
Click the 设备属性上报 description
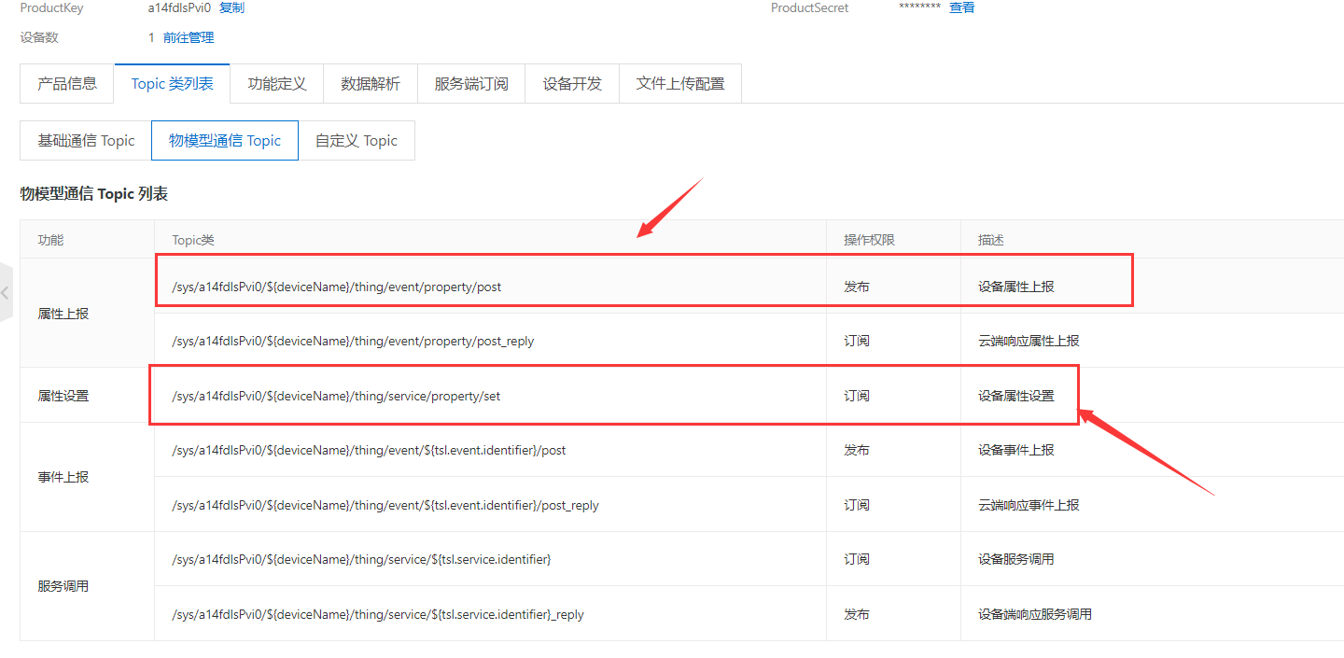click(x=1016, y=287)
